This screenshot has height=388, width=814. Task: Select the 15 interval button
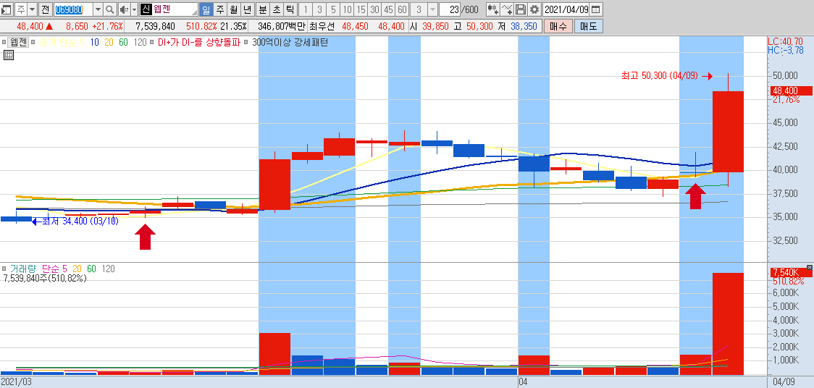coord(361,9)
